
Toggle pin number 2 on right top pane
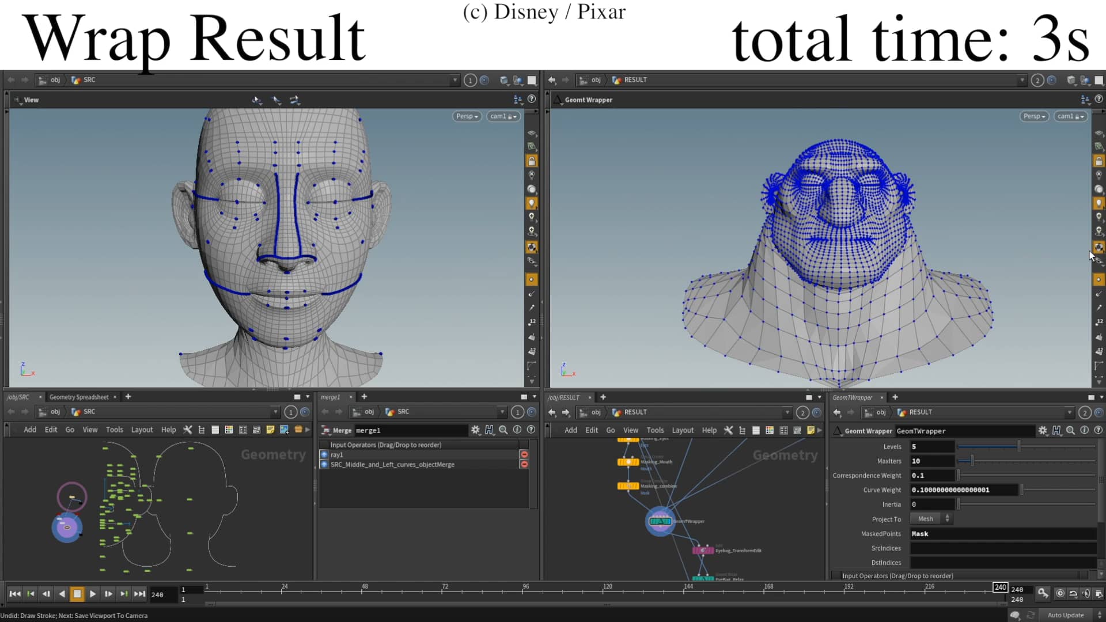(1037, 81)
